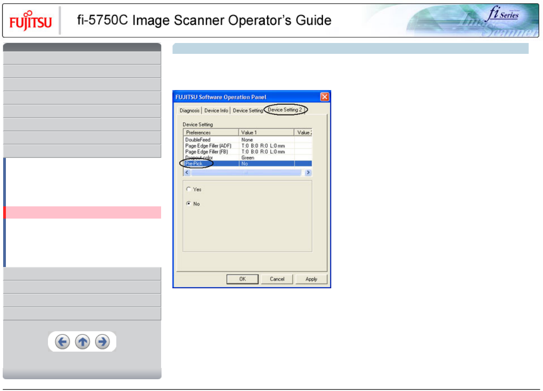Click the left arrow of horizontal scrollbar
The image size is (543, 391).
(187, 173)
